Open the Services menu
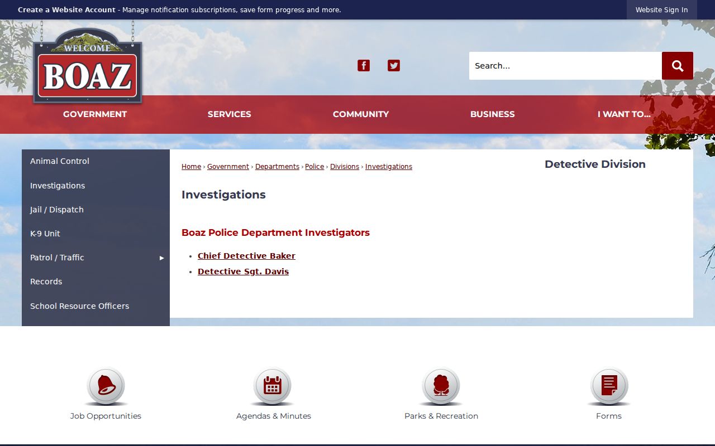Image resolution: width=715 pixels, height=446 pixels. point(229,114)
